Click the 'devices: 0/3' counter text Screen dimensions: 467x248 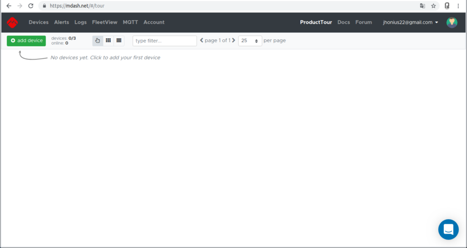pos(63,38)
